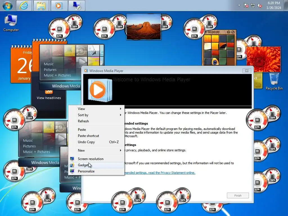The width and height of the screenshot is (288, 216).
Task: Close the Windows Media Player dialog
Action: [x=247, y=71]
